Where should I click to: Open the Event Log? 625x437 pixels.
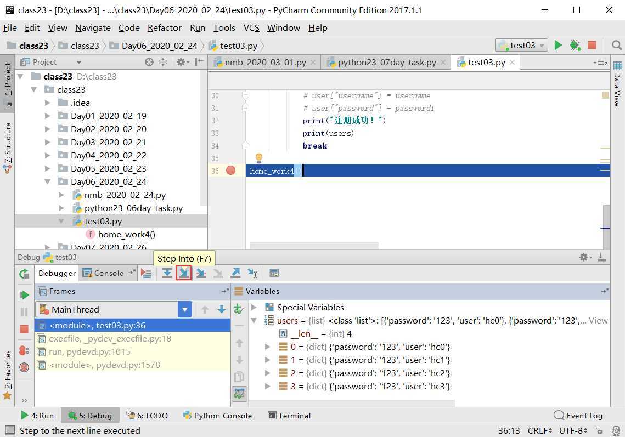[x=578, y=416]
